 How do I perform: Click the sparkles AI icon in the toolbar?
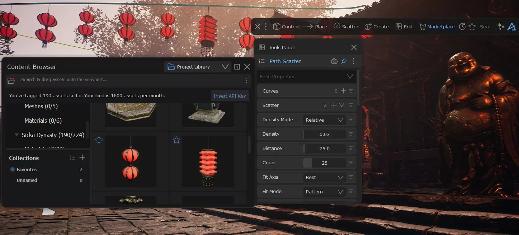tap(501, 27)
